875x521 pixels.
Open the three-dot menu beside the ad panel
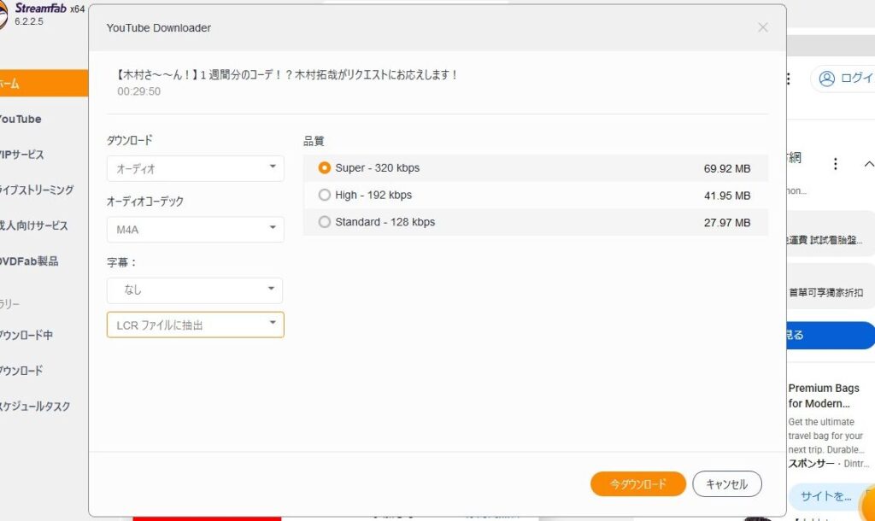click(835, 164)
